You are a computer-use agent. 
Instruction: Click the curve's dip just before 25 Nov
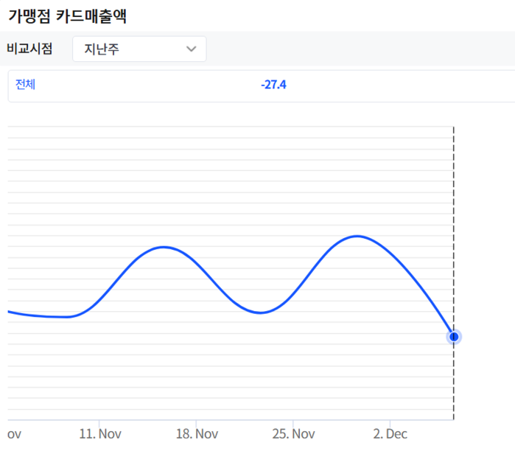(260, 312)
